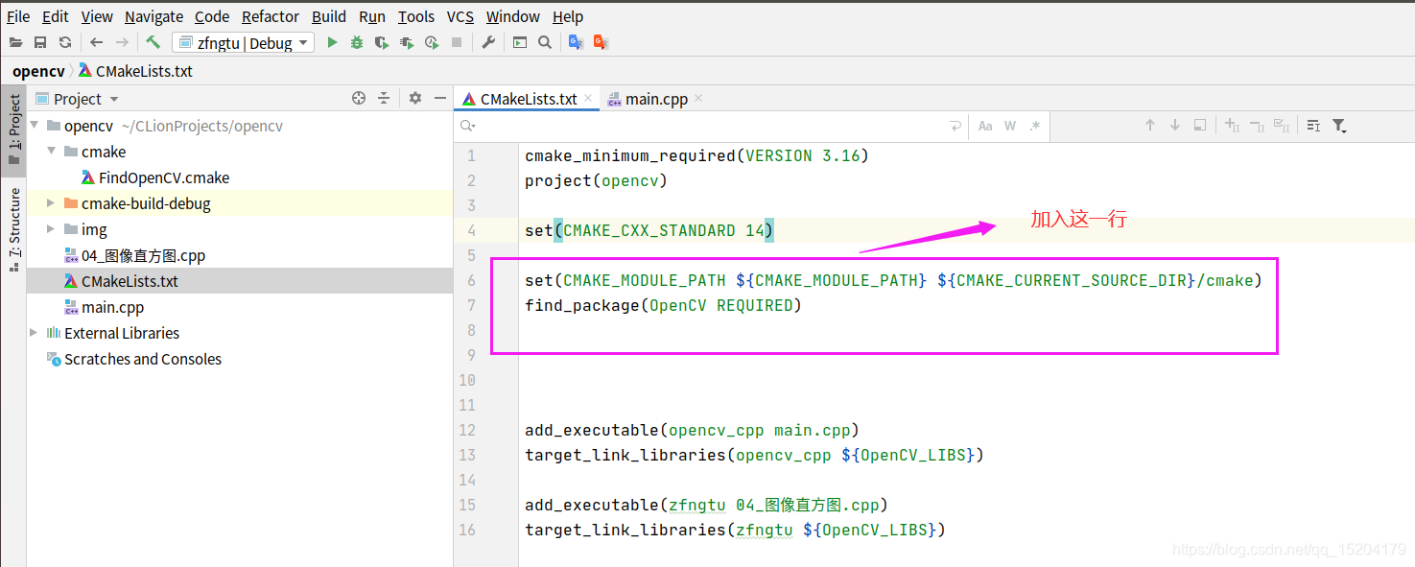Image resolution: width=1415 pixels, height=567 pixels.
Task: Click the opencv breadcrumb
Action: 38,71
